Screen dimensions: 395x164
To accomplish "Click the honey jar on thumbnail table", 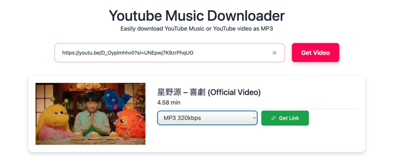I will click(x=126, y=135).
